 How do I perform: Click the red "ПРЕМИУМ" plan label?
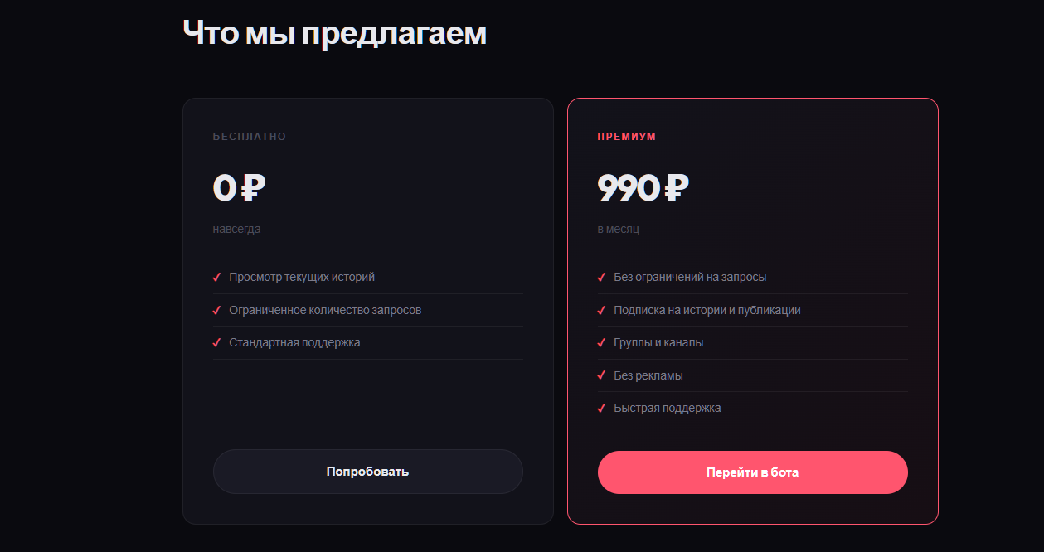[x=627, y=137]
